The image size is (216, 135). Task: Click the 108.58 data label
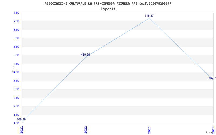(21, 119)
